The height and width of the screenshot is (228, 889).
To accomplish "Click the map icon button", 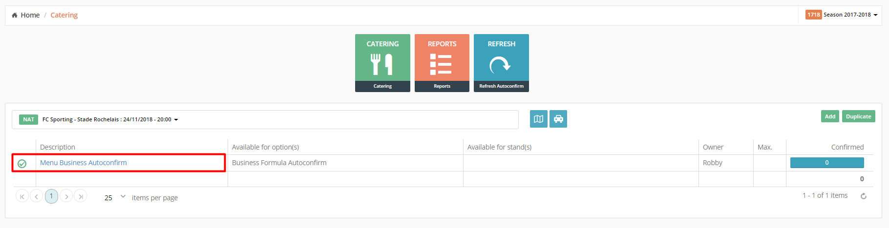I will (x=539, y=119).
